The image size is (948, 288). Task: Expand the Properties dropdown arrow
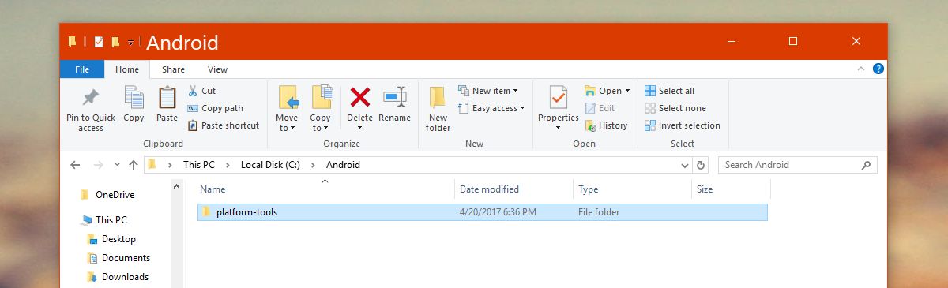tap(559, 128)
